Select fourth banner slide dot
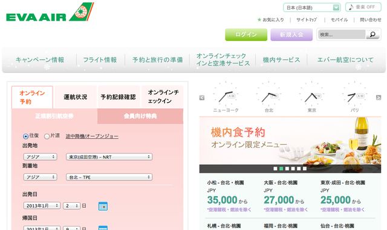This screenshot has height=230, width=387. tap(293, 168)
